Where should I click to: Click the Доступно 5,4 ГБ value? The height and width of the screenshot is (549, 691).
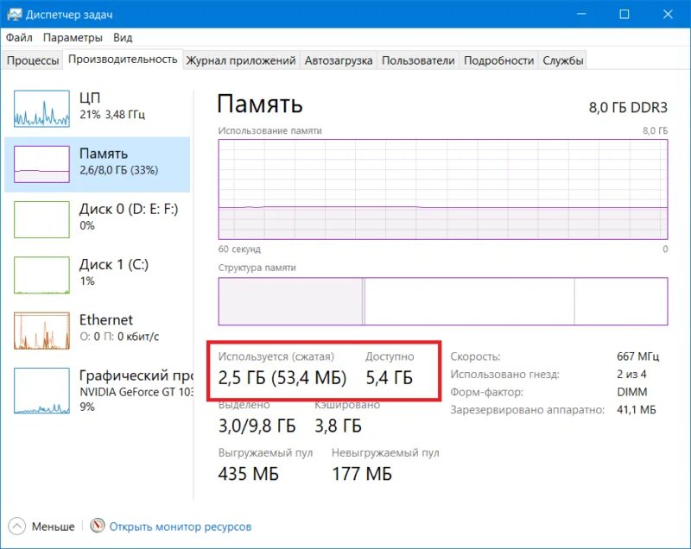click(x=390, y=378)
